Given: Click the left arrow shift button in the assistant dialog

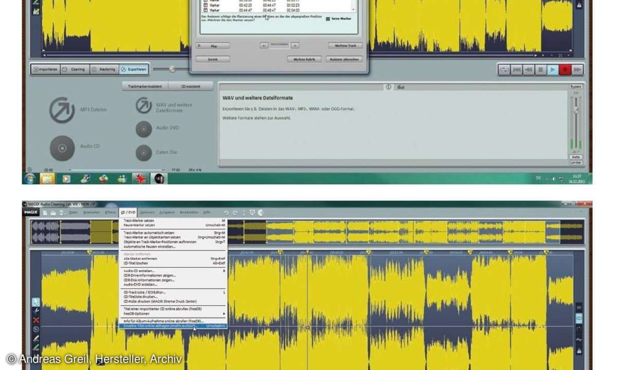Looking at the screenshot, I should tap(264, 45).
